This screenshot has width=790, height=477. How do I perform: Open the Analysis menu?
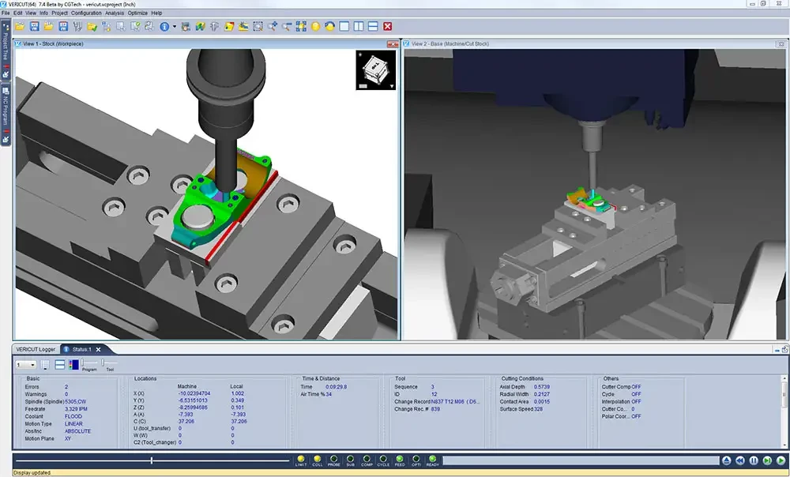[x=115, y=13]
